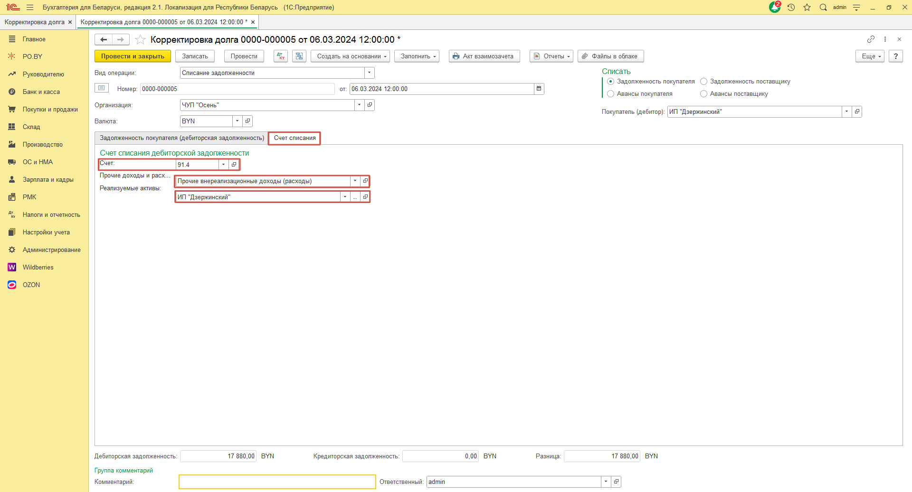Expand Реализуемые активы dropdown arrow
Screen dimensions: 912x492
345,196
